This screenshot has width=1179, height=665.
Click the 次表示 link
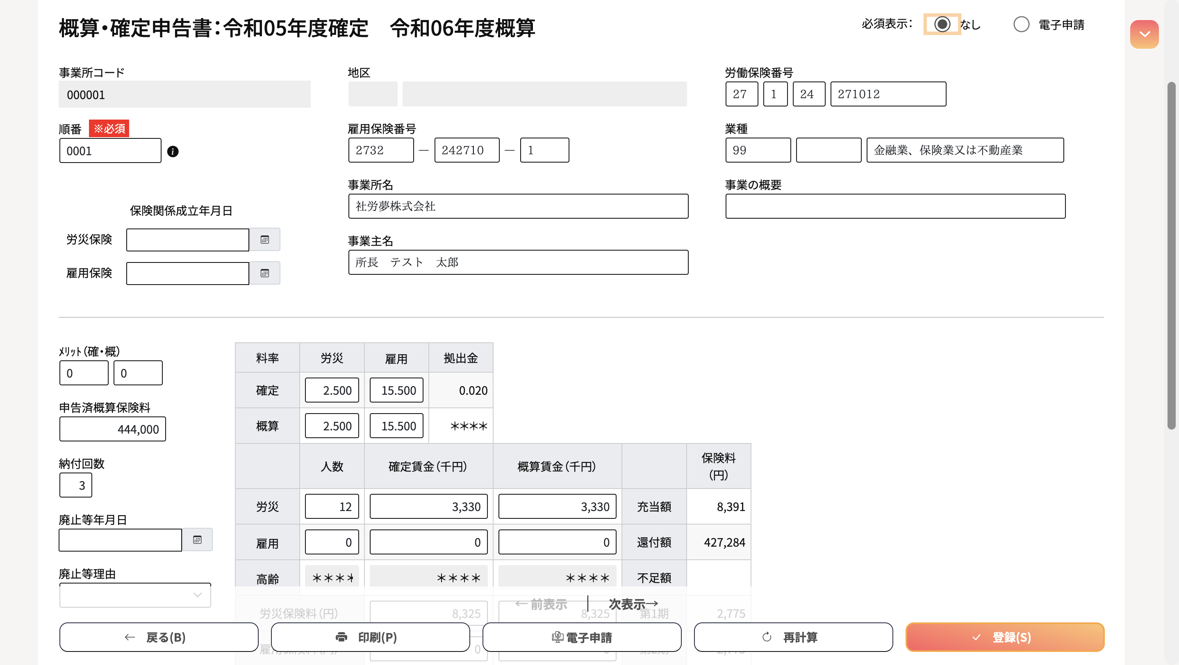(x=633, y=604)
